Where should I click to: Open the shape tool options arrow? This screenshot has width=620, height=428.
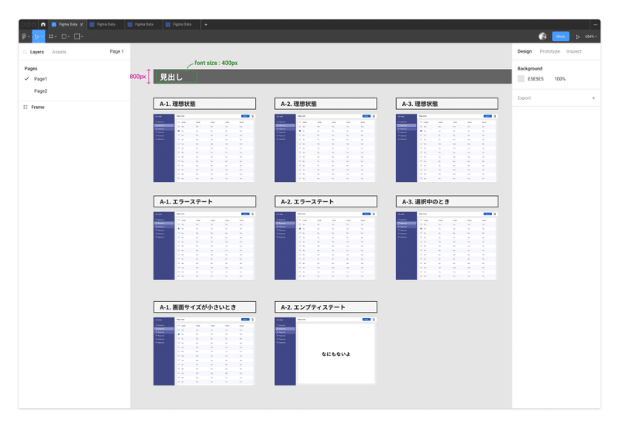(x=68, y=36)
